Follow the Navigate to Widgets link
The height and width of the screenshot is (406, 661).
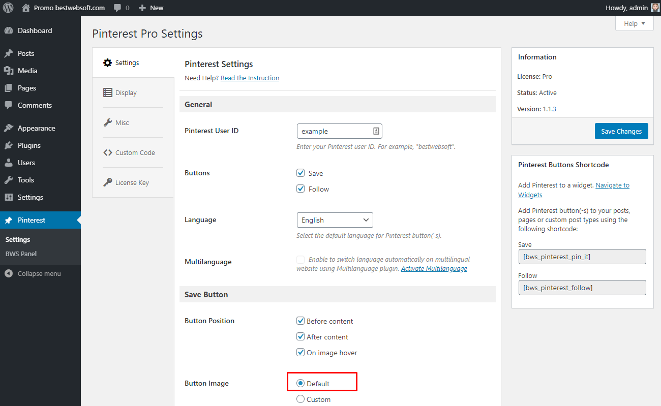coord(574,190)
